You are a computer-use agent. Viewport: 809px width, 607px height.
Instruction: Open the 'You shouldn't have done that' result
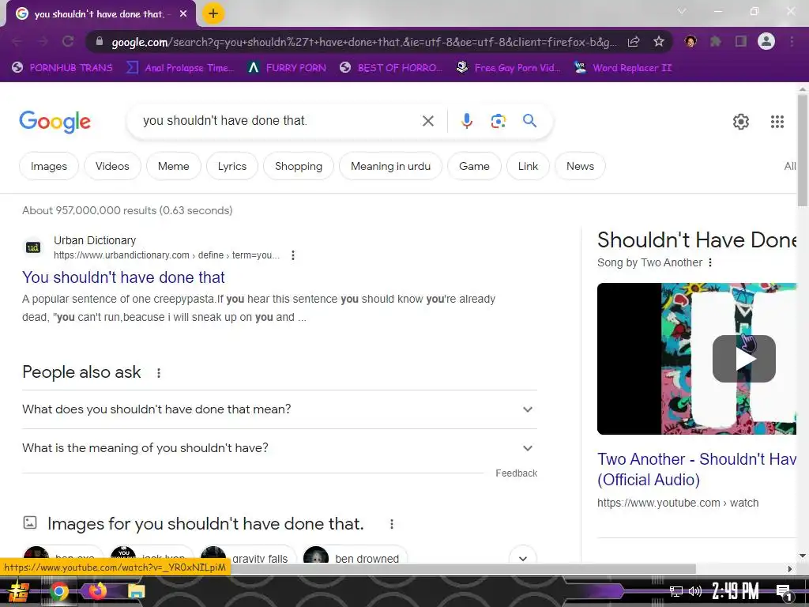[123, 277]
